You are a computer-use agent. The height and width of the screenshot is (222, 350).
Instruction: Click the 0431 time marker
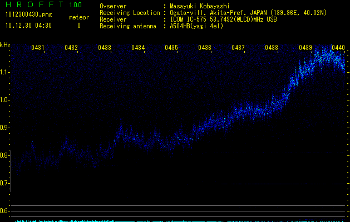coord(38,48)
